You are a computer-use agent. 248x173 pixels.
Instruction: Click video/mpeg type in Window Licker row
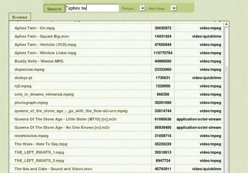pyautogui.click(x=210, y=53)
